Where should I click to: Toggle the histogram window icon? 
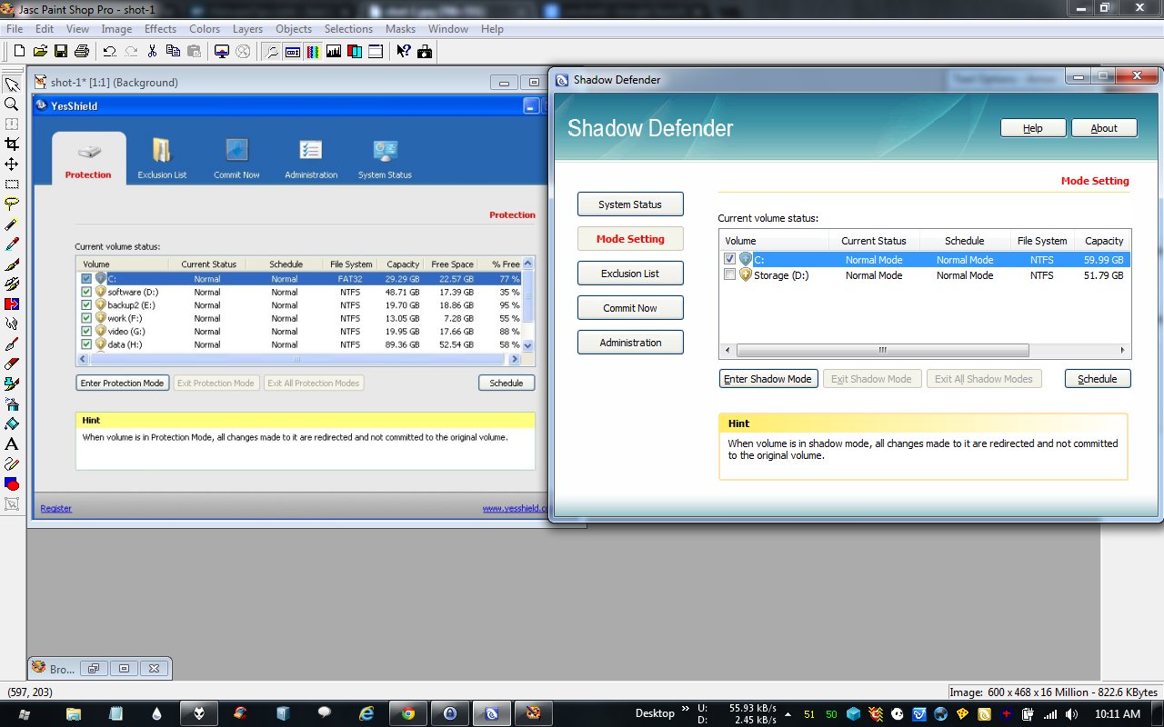pyautogui.click(x=334, y=52)
